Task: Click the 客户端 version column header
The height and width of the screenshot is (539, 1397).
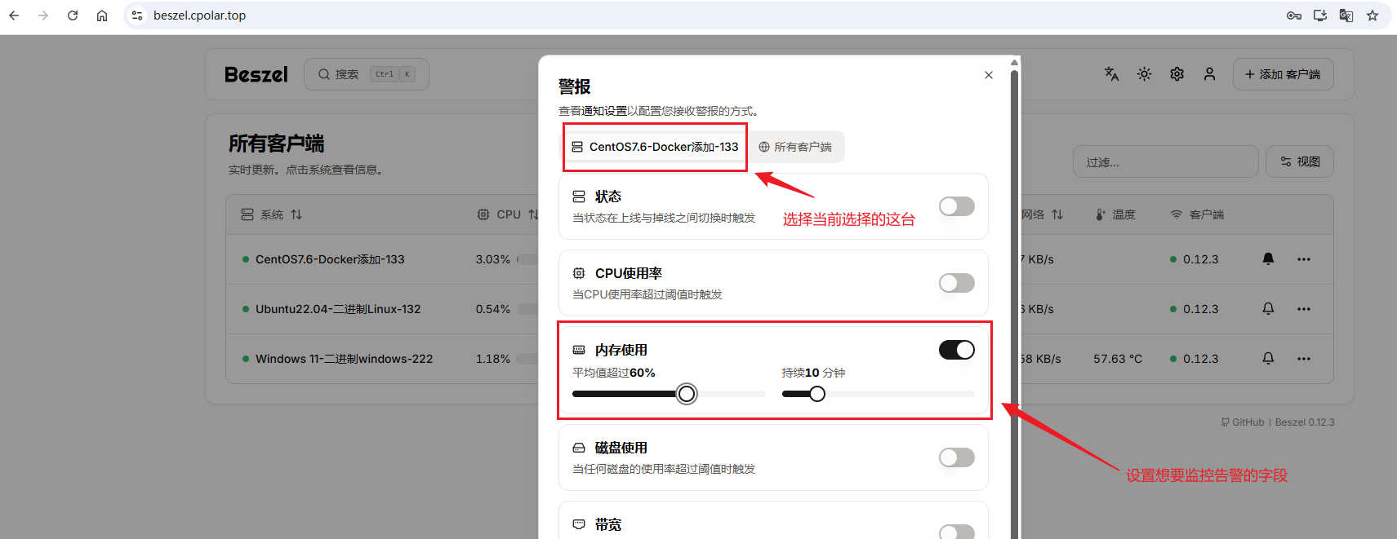Action: pyautogui.click(x=1197, y=214)
